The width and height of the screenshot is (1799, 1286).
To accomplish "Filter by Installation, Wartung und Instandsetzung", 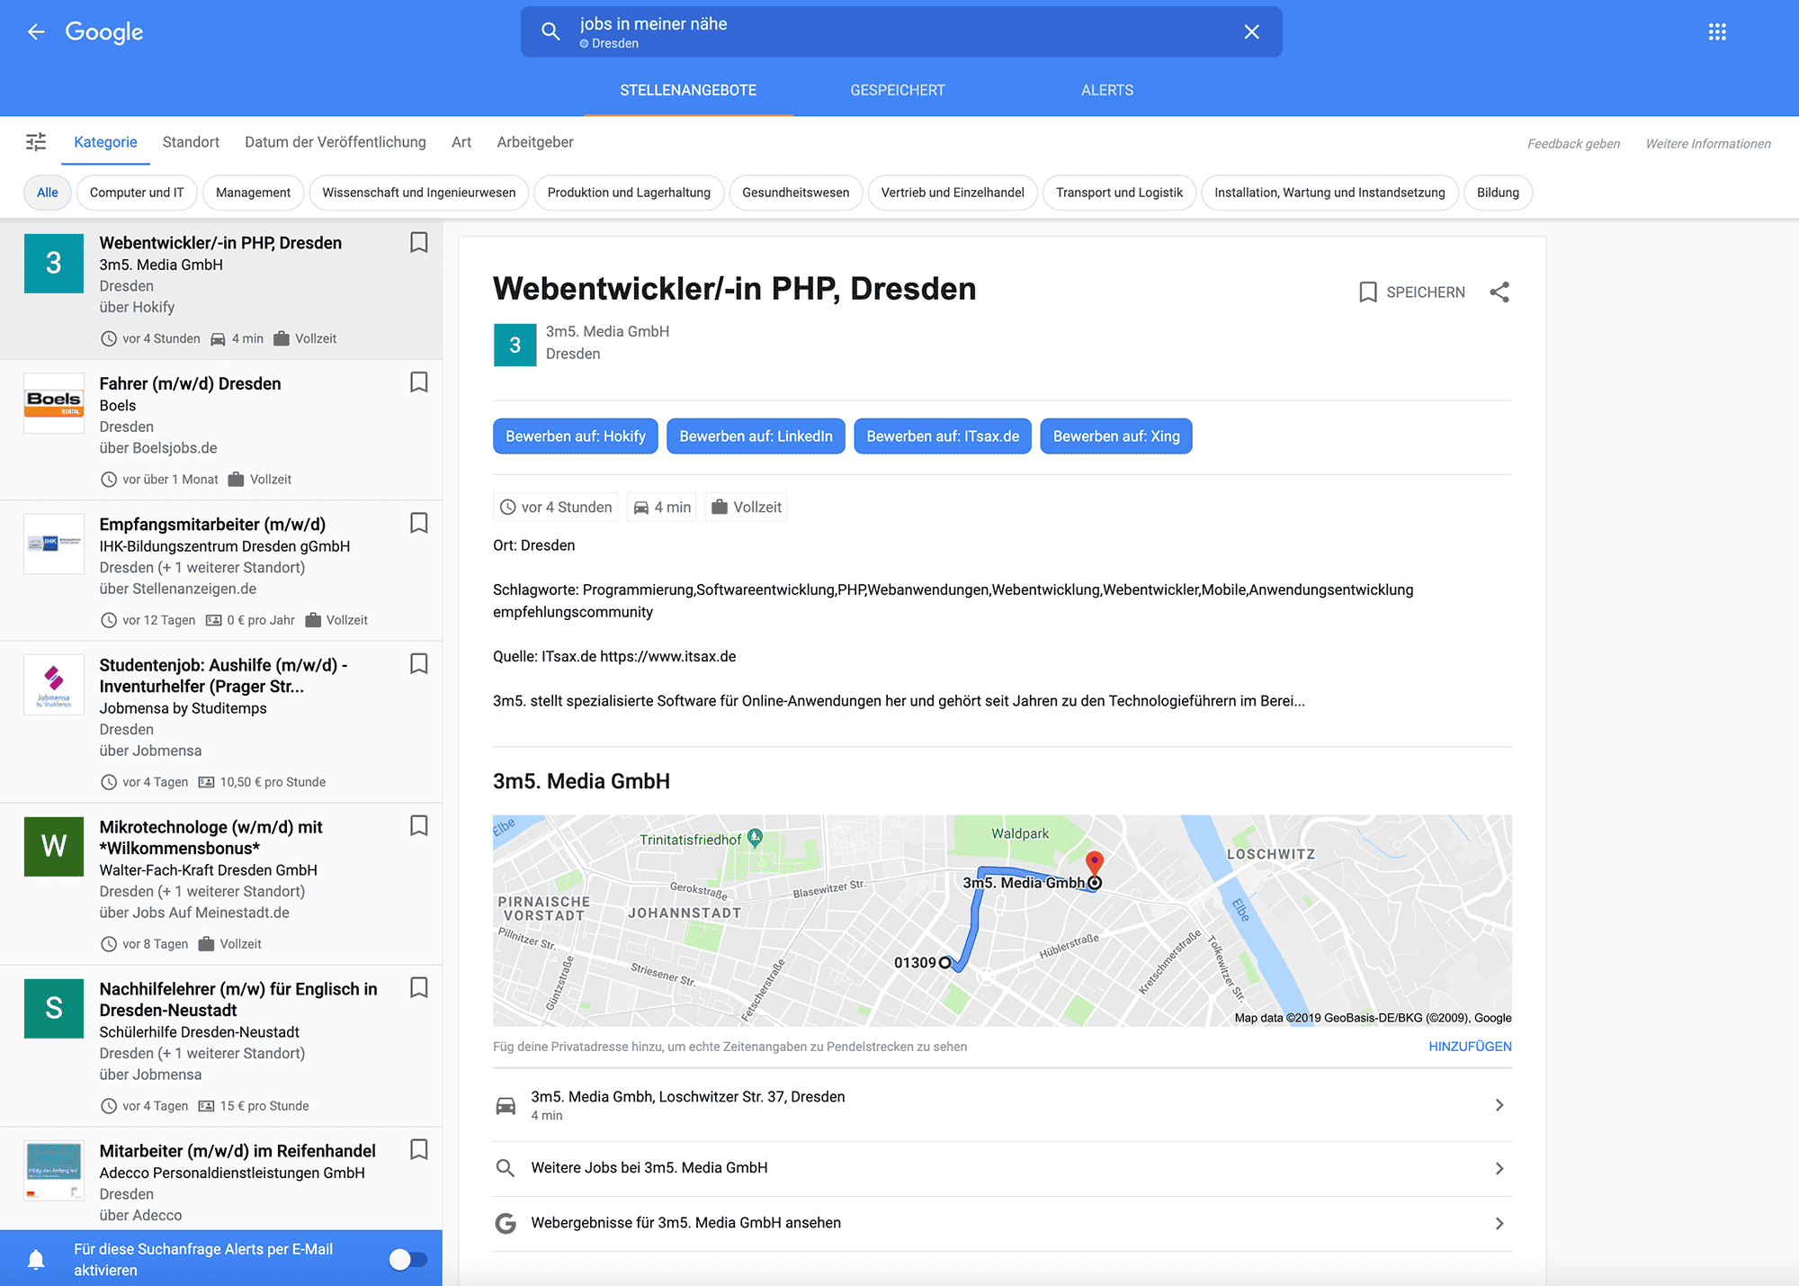I will [1329, 193].
